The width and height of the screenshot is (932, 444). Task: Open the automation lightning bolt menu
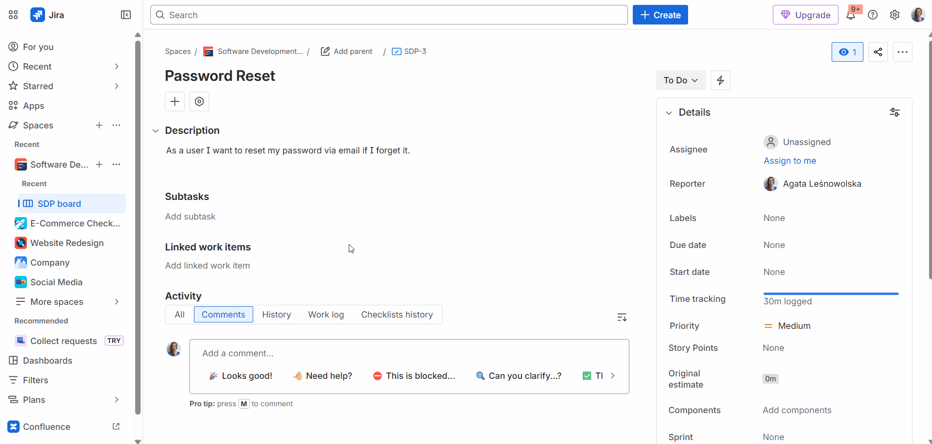[720, 80]
